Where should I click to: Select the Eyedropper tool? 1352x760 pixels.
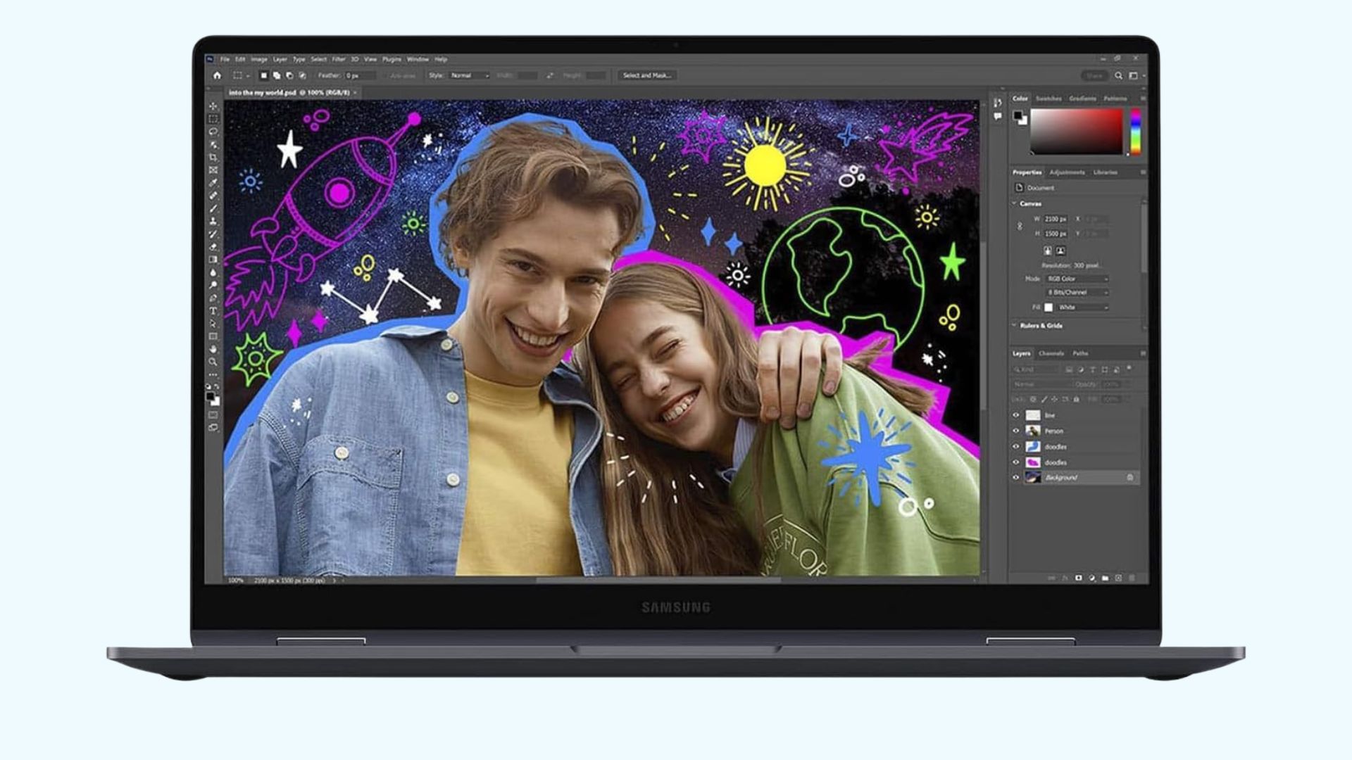point(213,183)
